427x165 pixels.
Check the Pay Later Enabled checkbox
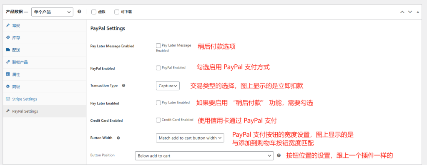pos(158,103)
